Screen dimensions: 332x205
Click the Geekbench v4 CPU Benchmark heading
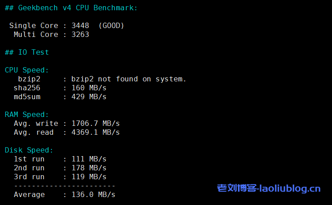point(71,8)
